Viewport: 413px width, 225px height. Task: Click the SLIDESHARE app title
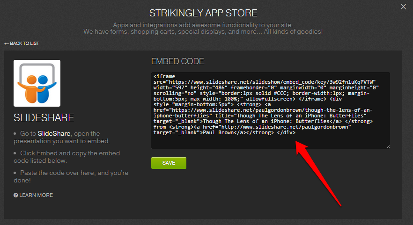click(x=44, y=117)
